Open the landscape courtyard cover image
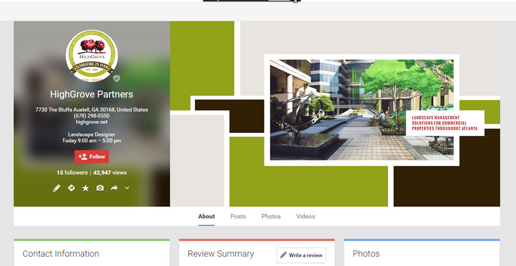 (x=362, y=110)
